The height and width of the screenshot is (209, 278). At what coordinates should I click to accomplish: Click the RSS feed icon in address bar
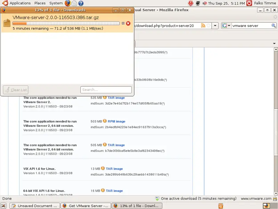pos(203,25)
